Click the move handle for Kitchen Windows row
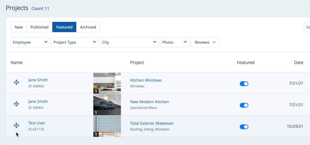310x145 pixels. coord(16,83)
